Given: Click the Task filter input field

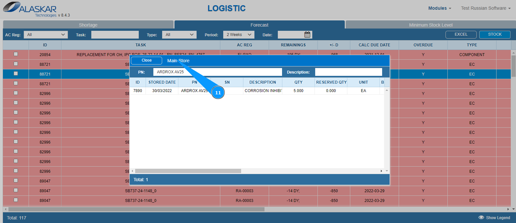Looking at the screenshot, I should coord(115,35).
